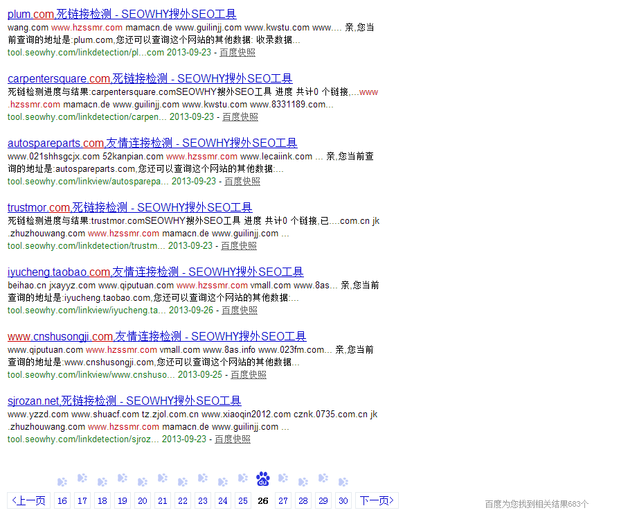Click the paw icon above page 27
Viewport: 637px width, 524px height.
pyautogui.click(x=283, y=478)
